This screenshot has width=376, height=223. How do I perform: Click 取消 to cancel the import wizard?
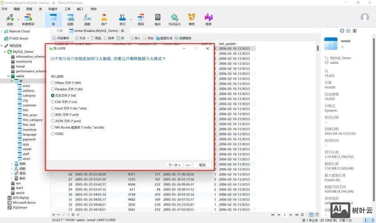202,165
